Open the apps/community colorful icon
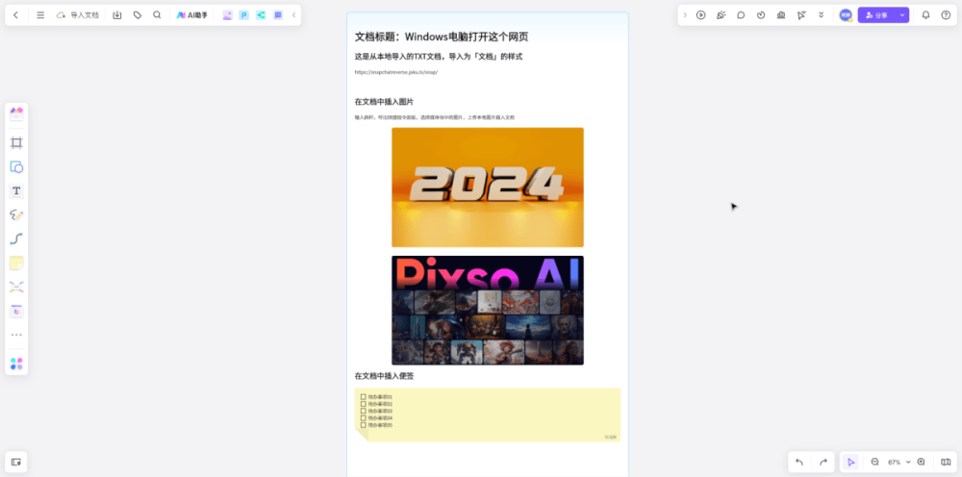Screen dimensions: 962x477 16,364
